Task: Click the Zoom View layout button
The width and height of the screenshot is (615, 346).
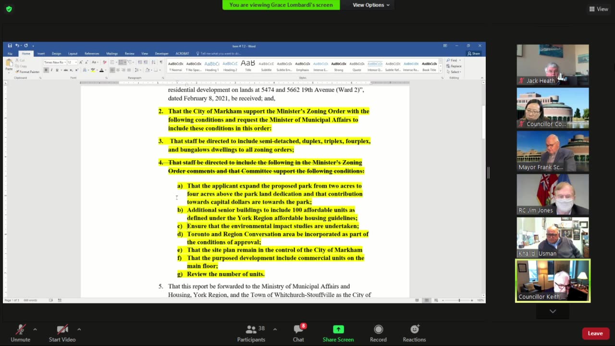Action: (x=599, y=9)
